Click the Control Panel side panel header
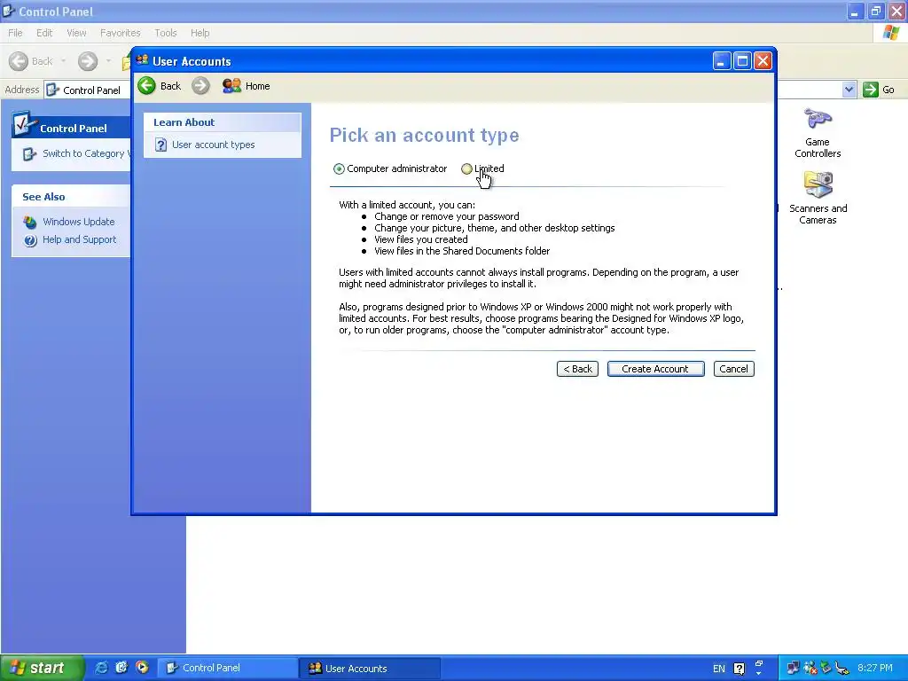This screenshot has height=681, width=908. pos(71,127)
